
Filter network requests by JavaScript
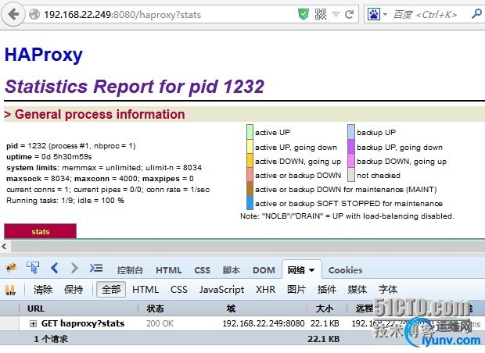point(221,290)
